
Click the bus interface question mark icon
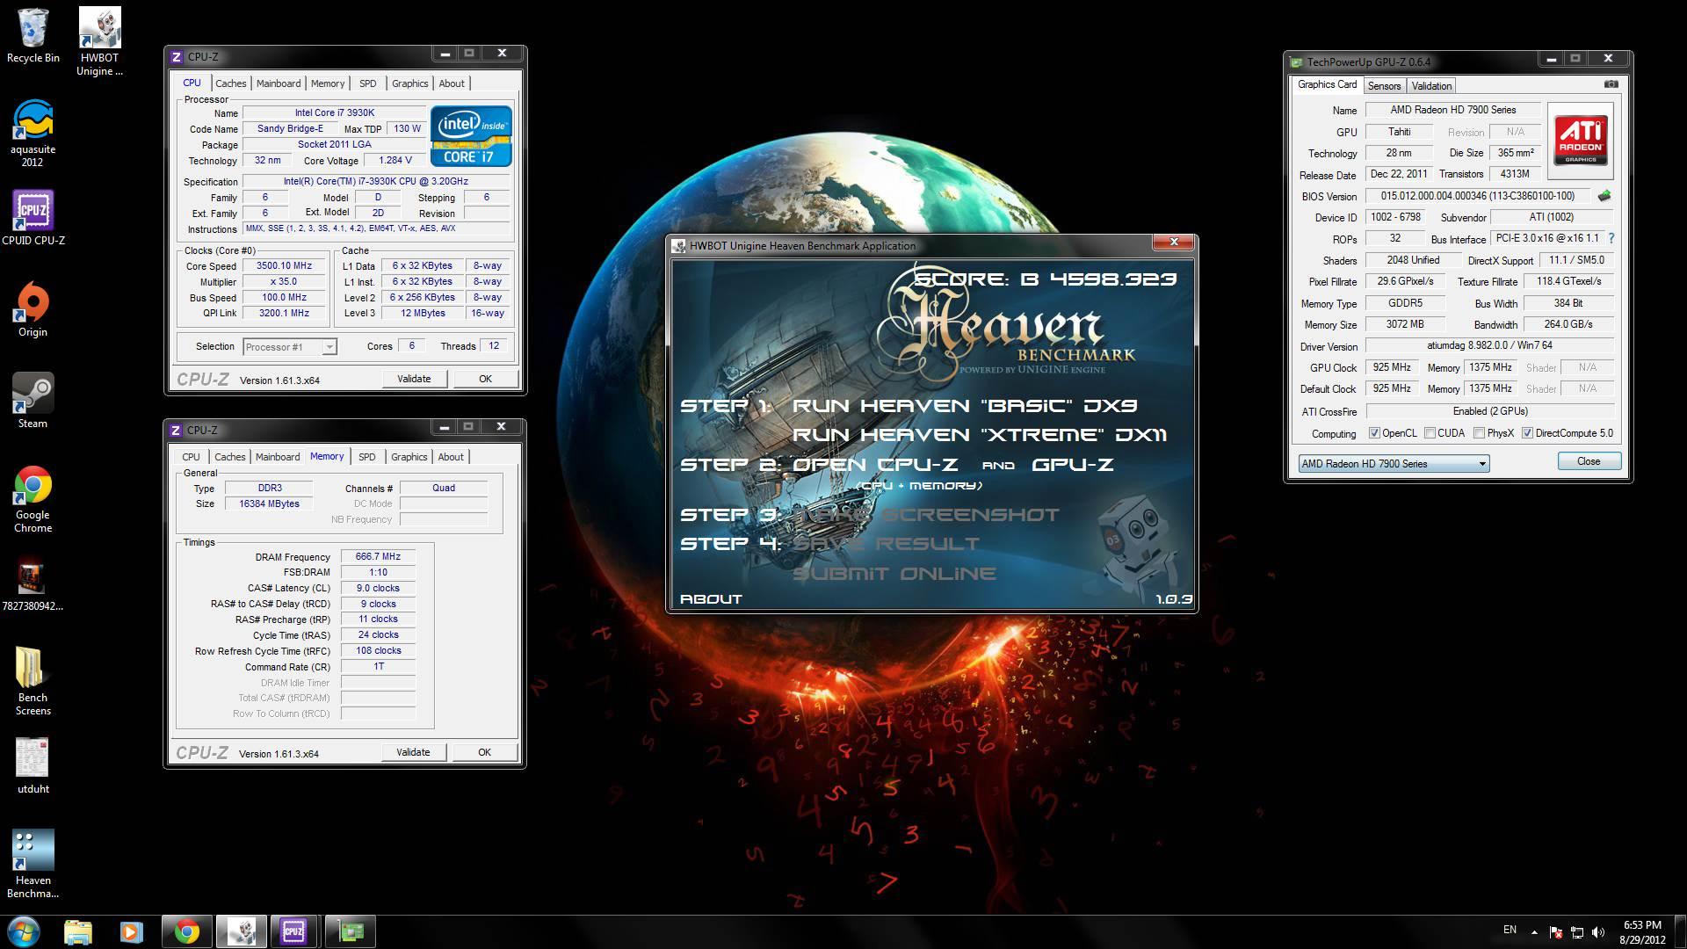click(x=1611, y=238)
